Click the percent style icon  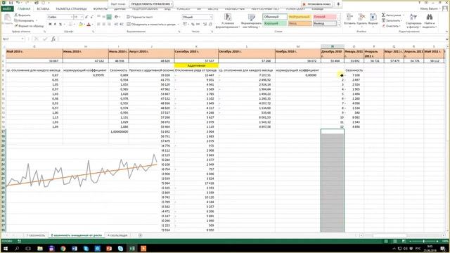(193, 25)
